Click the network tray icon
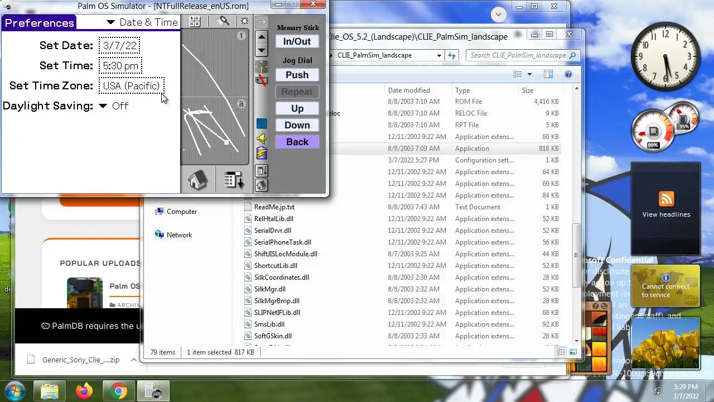The image size is (714, 402). (x=658, y=391)
